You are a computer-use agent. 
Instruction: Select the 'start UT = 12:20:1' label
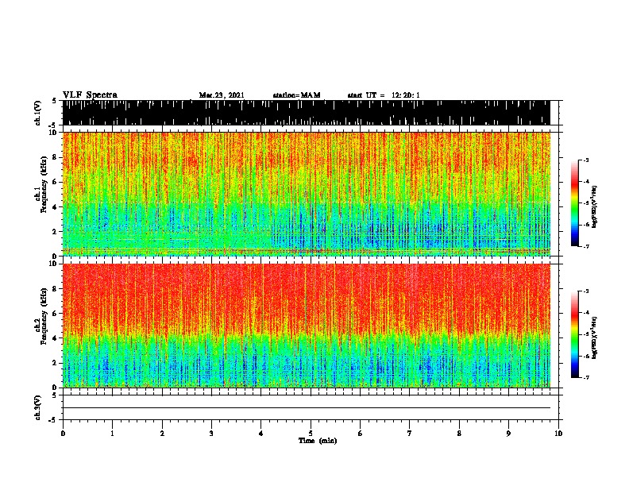tap(384, 95)
